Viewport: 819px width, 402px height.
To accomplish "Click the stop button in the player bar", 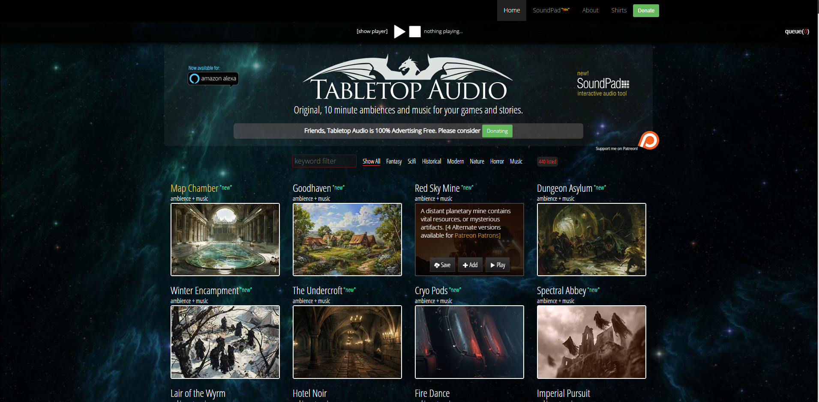I will 415,31.
